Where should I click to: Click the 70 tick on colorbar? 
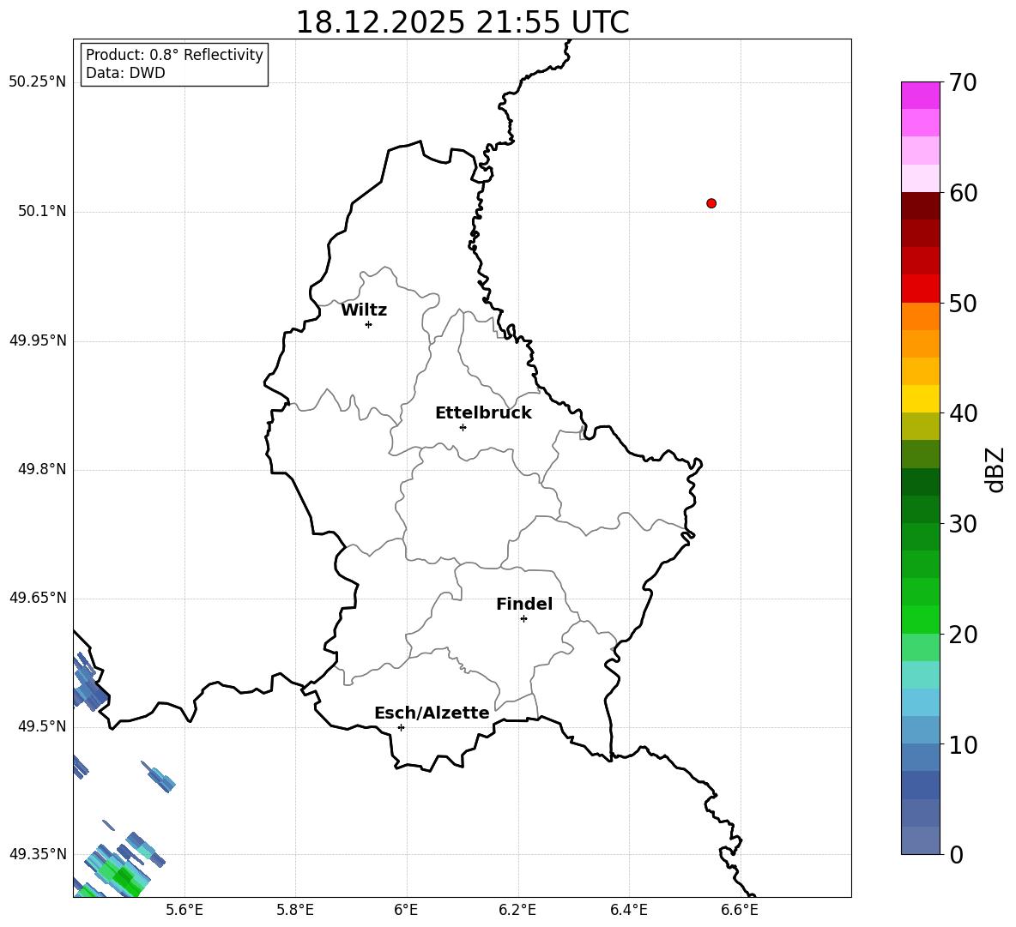pos(963,83)
